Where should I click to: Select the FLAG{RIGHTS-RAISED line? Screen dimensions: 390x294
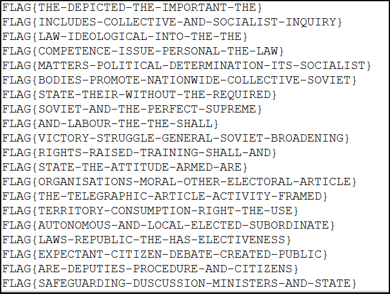point(139,152)
